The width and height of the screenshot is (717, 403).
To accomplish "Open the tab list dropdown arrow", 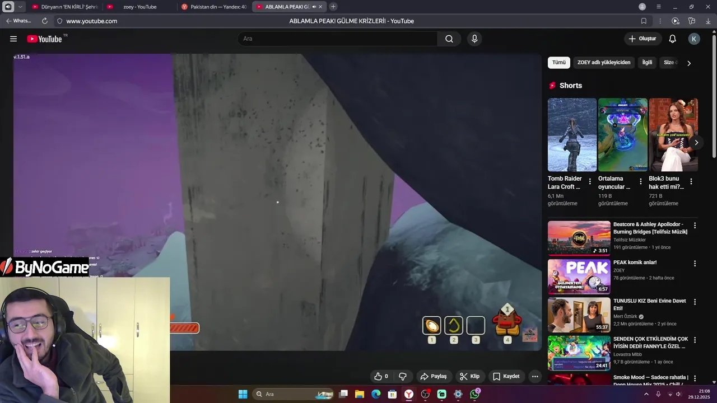I will (20, 7).
